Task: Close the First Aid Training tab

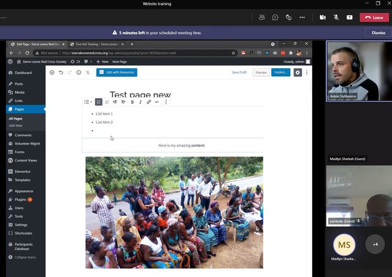Action: coord(123,45)
